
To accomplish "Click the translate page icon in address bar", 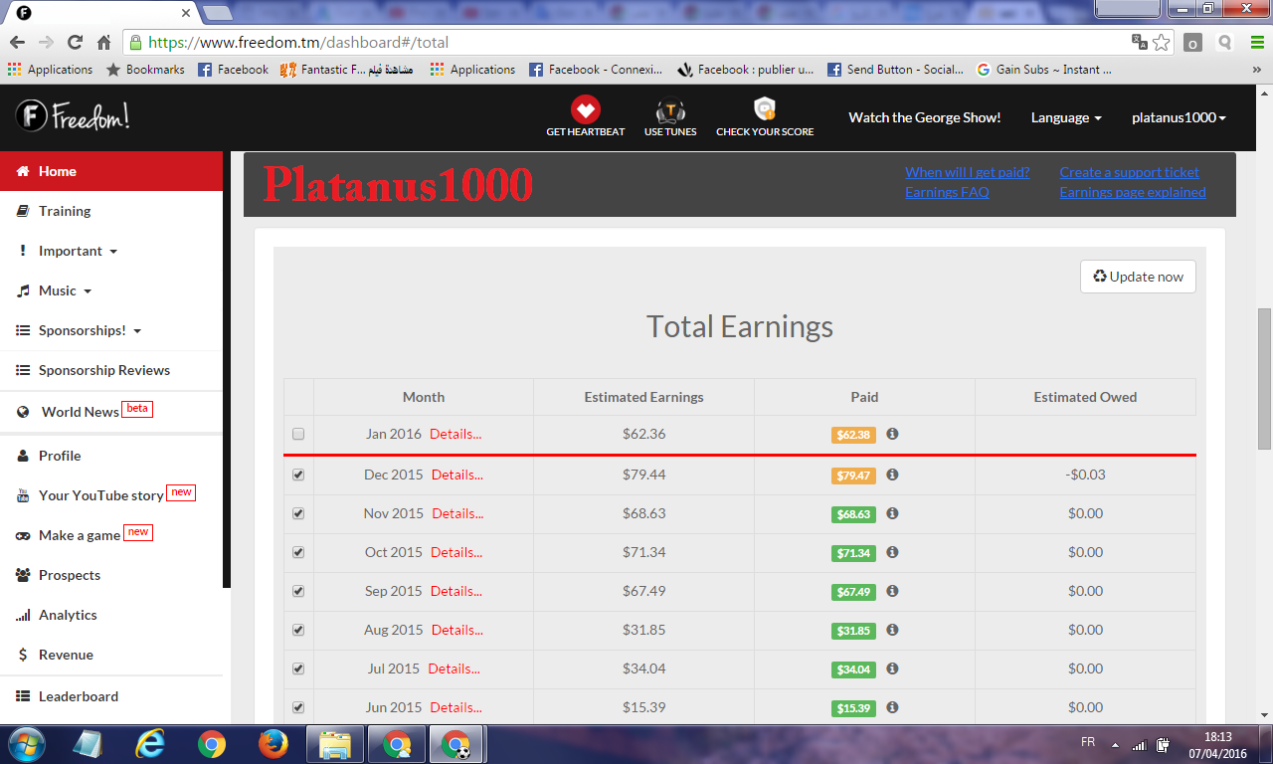I will point(1139,42).
